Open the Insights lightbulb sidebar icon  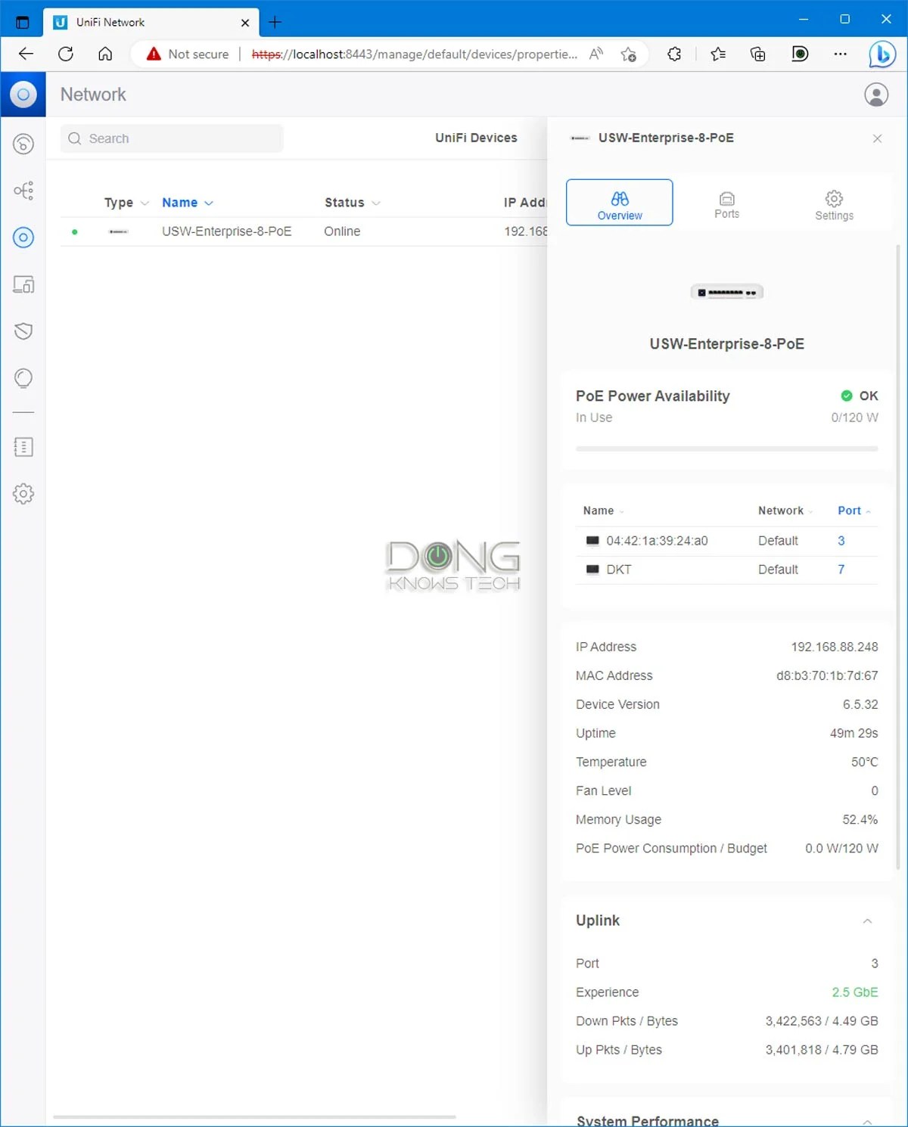(x=23, y=378)
